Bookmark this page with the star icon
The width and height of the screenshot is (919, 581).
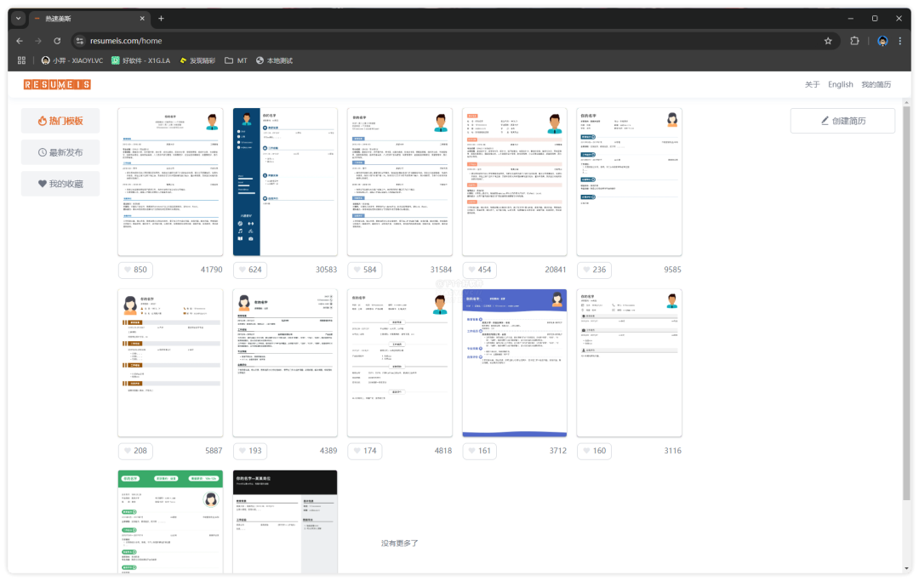tap(828, 41)
